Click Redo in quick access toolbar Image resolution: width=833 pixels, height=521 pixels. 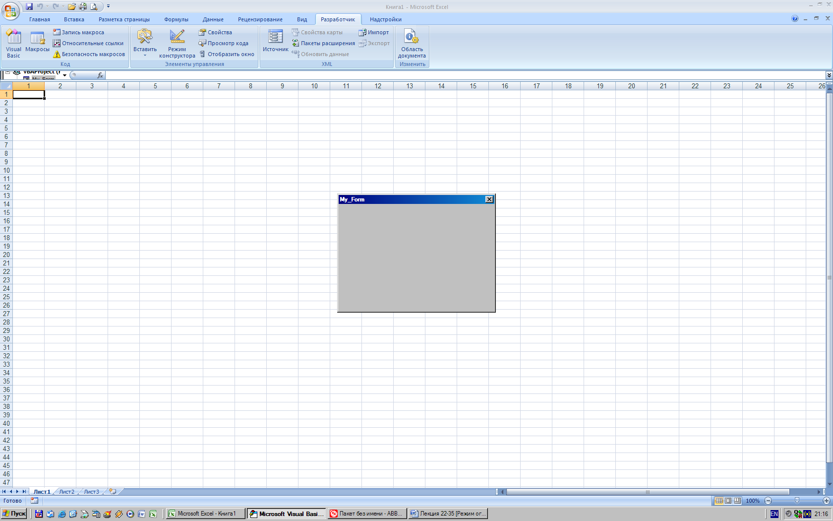coord(56,6)
